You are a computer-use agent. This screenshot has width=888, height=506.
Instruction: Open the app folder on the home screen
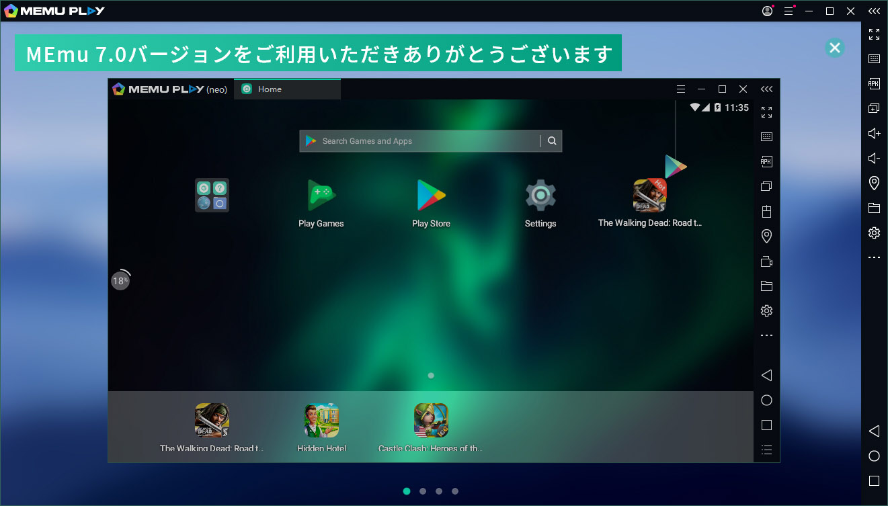coord(212,195)
